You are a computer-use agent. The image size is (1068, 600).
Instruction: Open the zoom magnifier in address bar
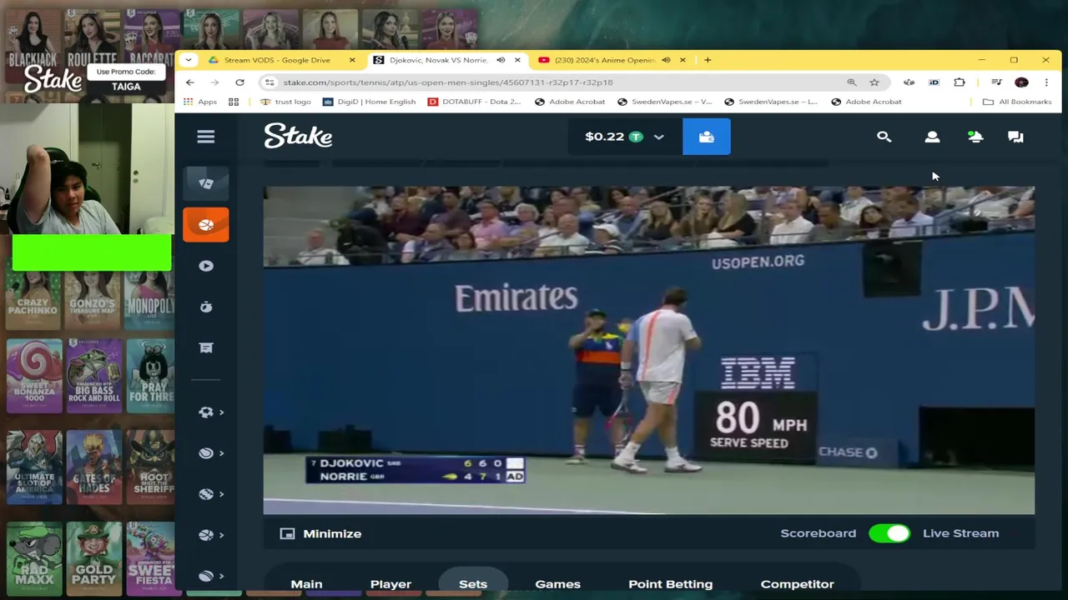pyautogui.click(x=851, y=82)
